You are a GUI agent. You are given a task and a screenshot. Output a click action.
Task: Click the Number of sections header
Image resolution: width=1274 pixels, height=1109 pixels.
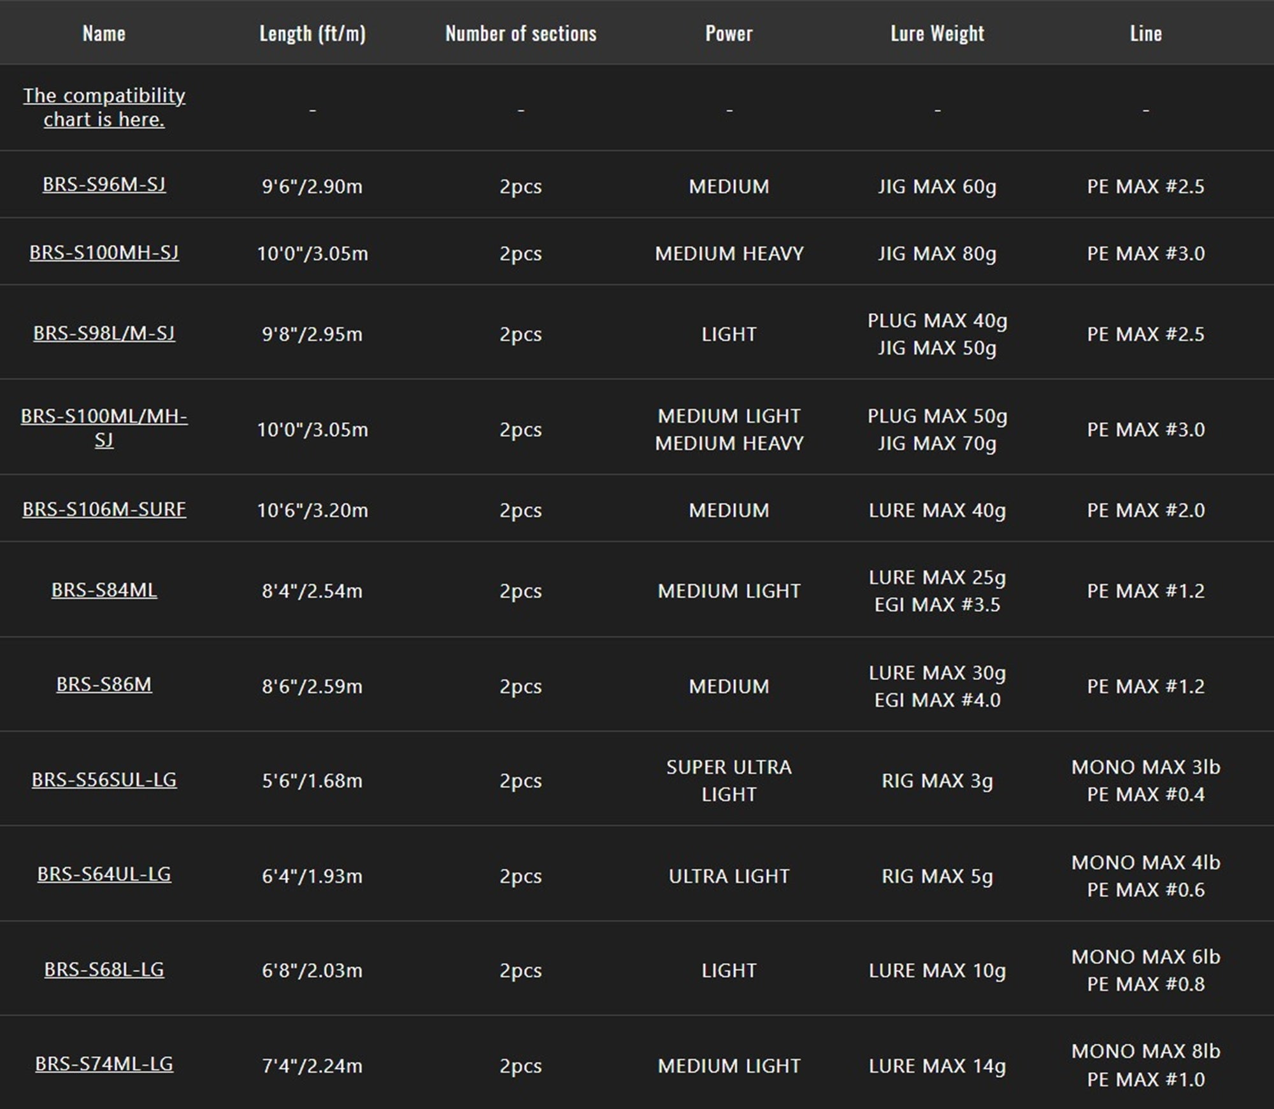(x=520, y=33)
